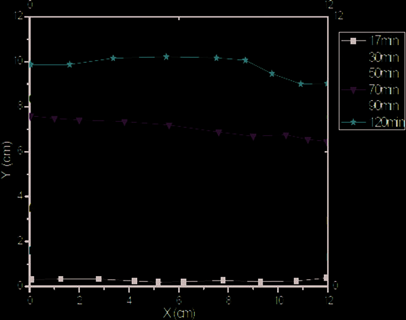
Task: Select the first star marker at x=0
Action: pyautogui.click(x=31, y=65)
